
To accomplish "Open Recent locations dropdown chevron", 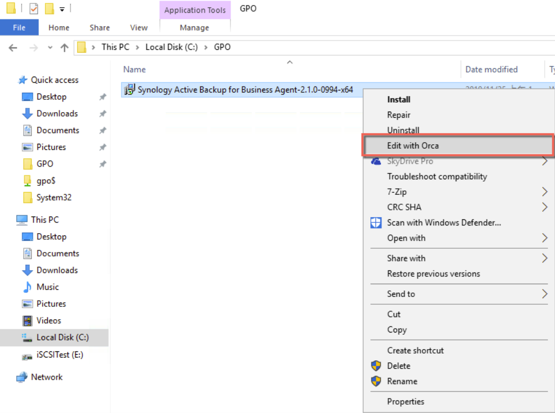I will 50,48.
